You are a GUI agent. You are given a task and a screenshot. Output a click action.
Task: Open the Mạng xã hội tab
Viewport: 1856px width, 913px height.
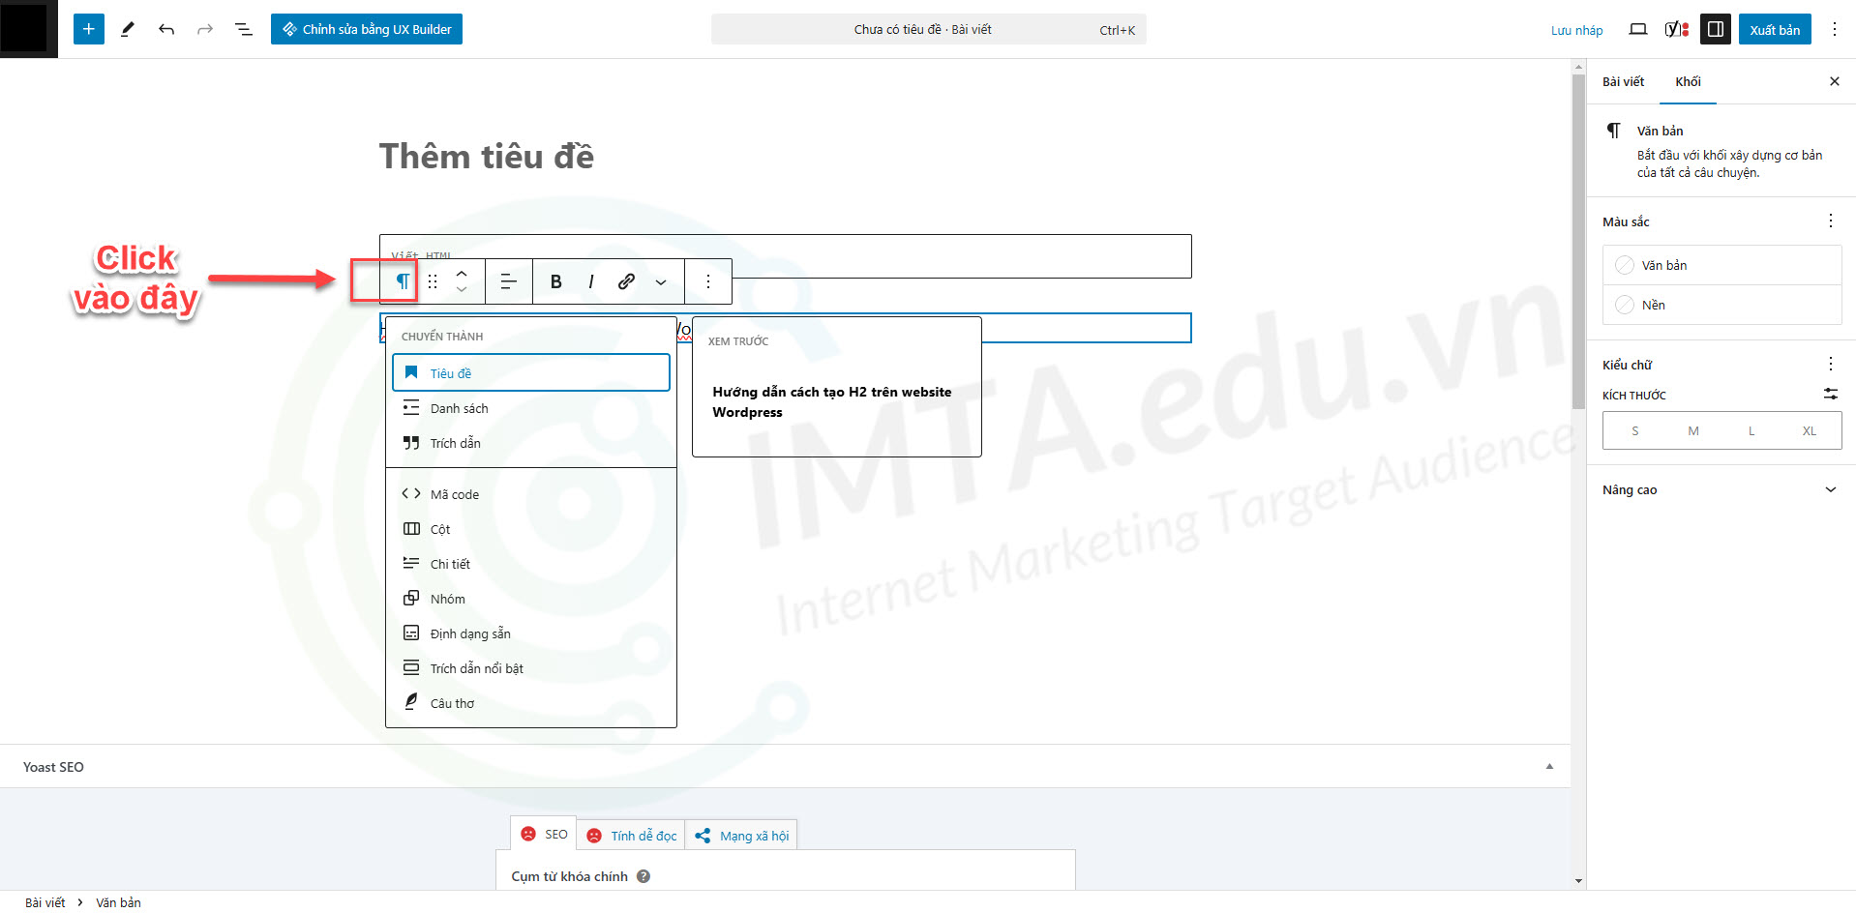pyautogui.click(x=741, y=836)
